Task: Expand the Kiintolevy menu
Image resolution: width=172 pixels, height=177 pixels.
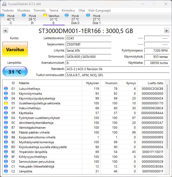Action: click(x=68, y=10)
